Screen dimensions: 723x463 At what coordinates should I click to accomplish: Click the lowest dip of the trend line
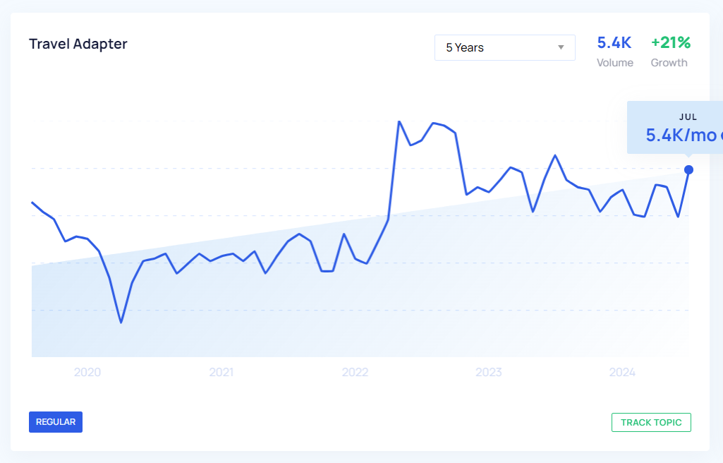(x=121, y=323)
